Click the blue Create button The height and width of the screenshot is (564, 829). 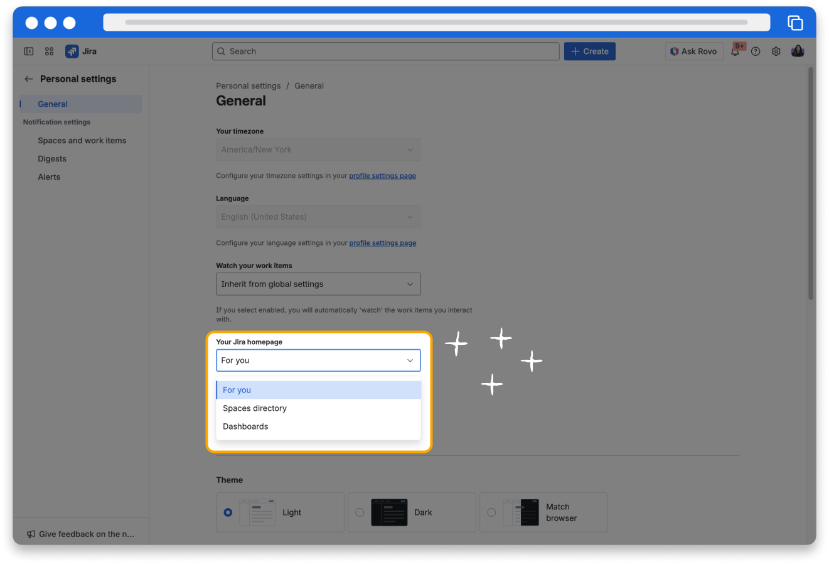589,52
